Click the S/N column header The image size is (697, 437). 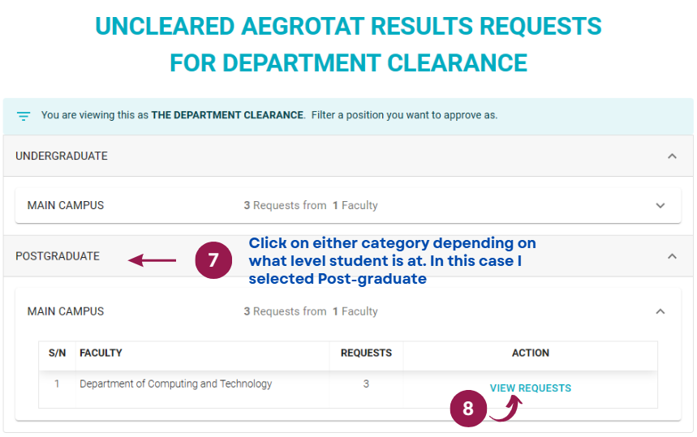tap(58, 353)
